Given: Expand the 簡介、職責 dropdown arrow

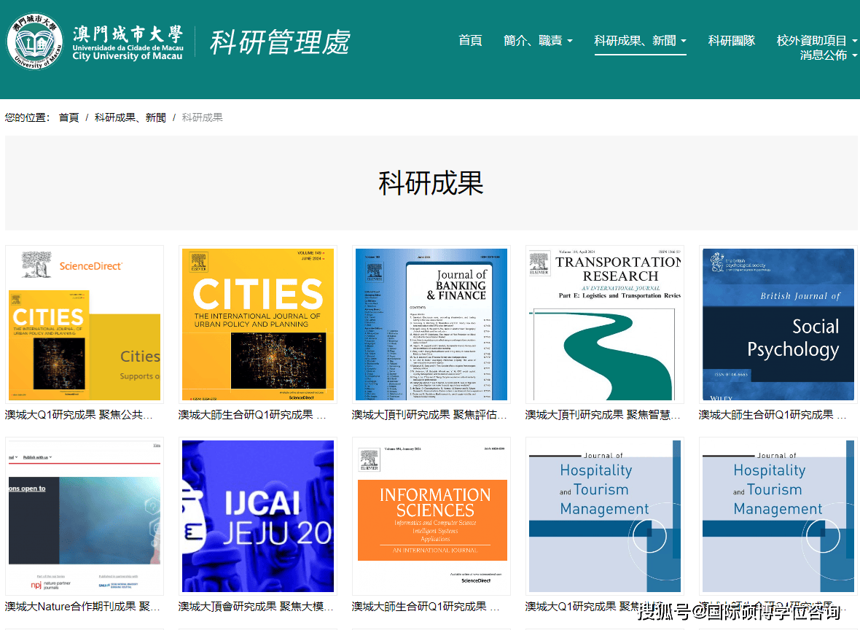Looking at the screenshot, I should point(570,41).
